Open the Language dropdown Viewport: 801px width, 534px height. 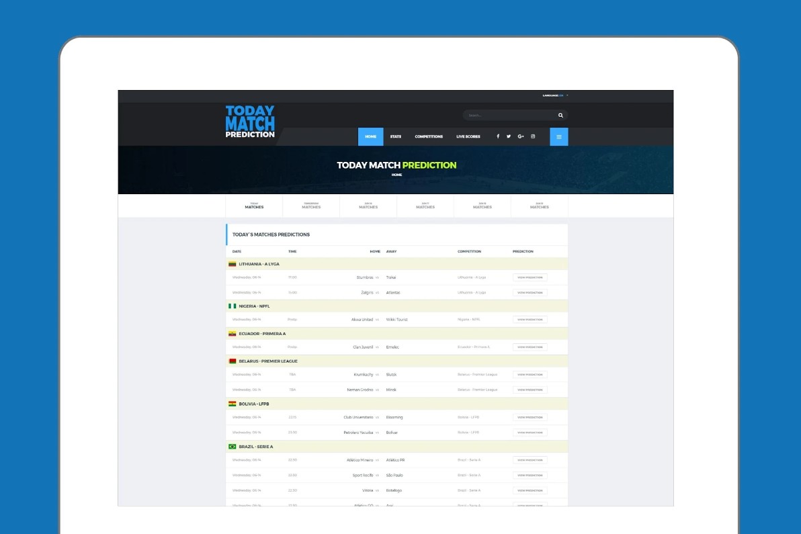(x=555, y=95)
